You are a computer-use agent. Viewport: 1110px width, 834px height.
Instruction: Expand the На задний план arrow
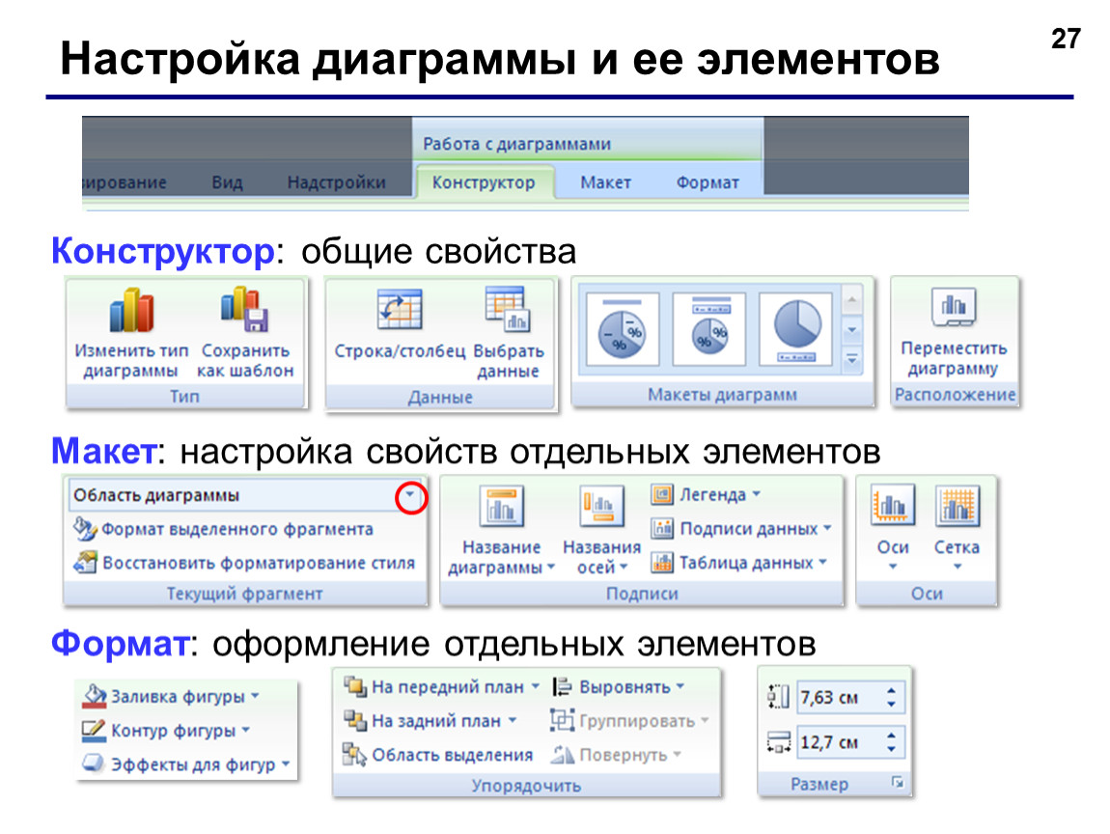(512, 720)
